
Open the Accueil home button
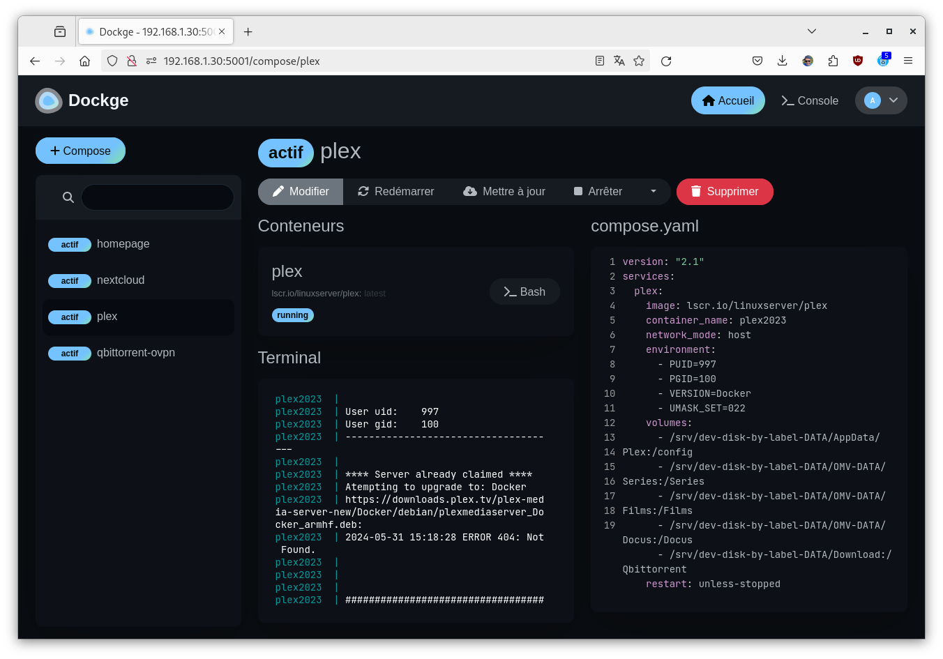pyautogui.click(x=727, y=100)
